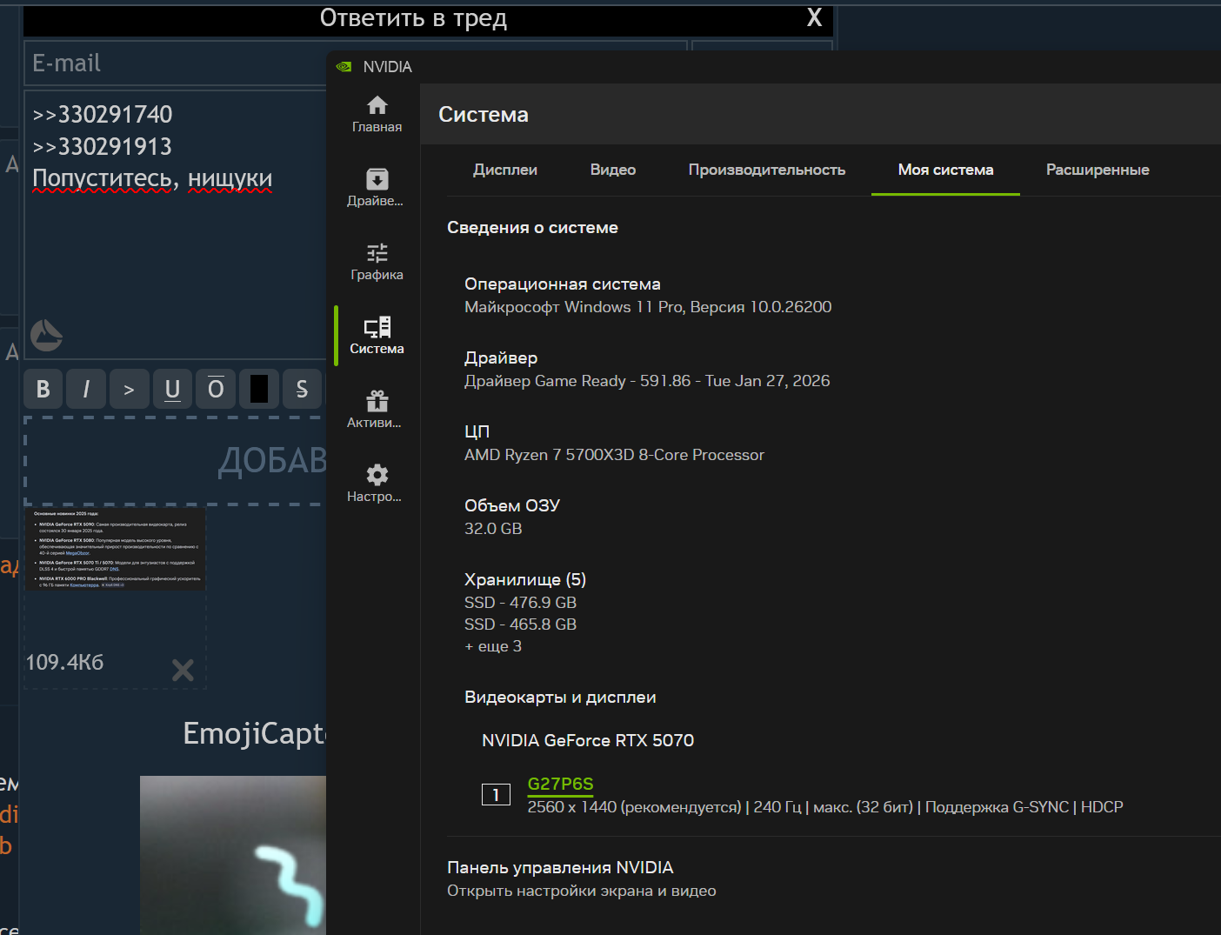Screen dimensions: 1221x935
Task: Click the AMD Ryzen 7 5700X3D text
Action: tap(614, 455)
